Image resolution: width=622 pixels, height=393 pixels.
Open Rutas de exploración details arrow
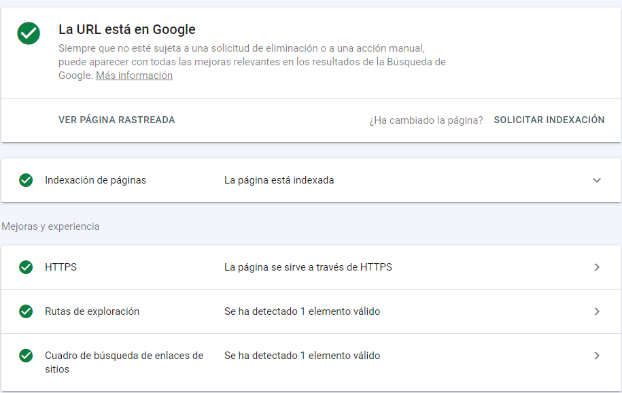point(597,311)
